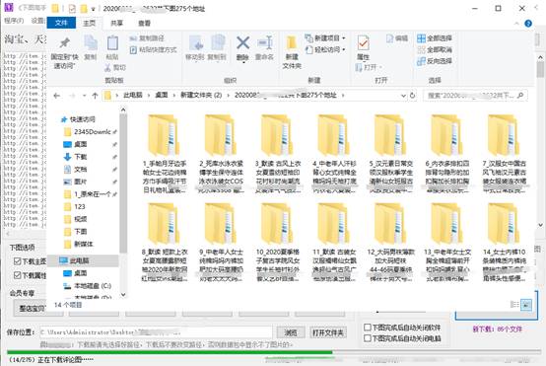Select 文档 in the navigation pane
The image size is (546, 366).
pos(75,170)
